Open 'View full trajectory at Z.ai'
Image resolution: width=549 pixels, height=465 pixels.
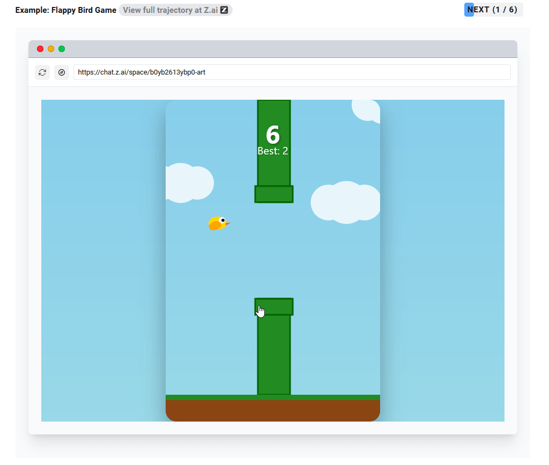point(172,10)
